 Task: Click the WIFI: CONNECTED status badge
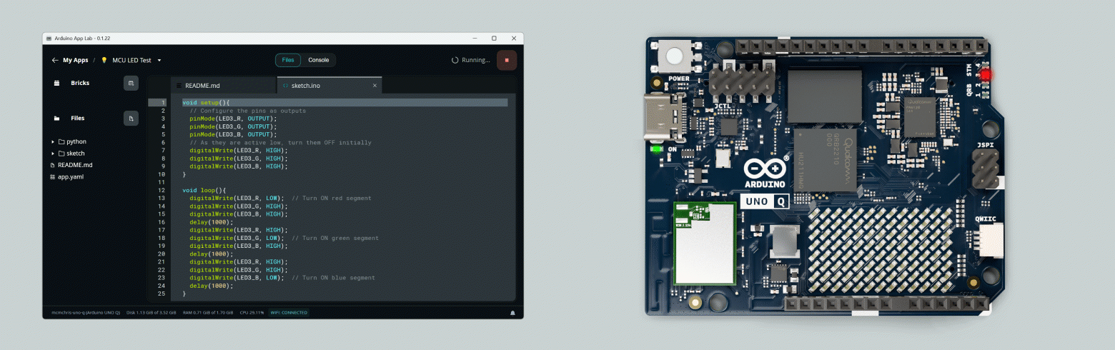tap(289, 313)
